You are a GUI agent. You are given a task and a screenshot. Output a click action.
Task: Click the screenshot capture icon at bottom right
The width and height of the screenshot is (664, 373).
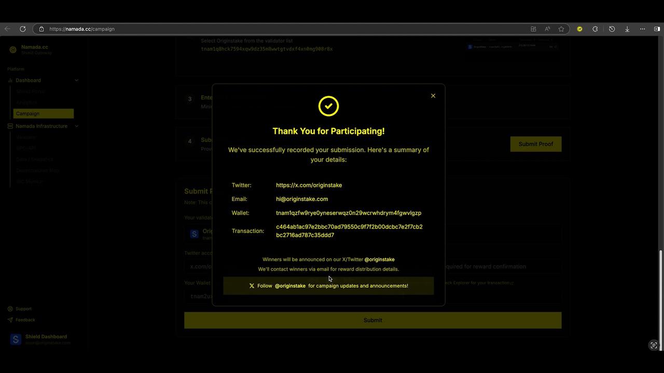pos(654,346)
